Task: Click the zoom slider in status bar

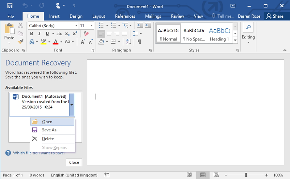Action: pyautogui.click(x=246, y=175)
